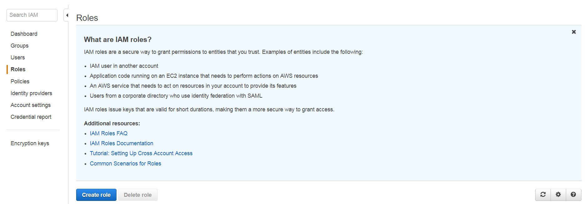The image size is (588, 204).
Task: Open Account settings
Action: (31, 105)
